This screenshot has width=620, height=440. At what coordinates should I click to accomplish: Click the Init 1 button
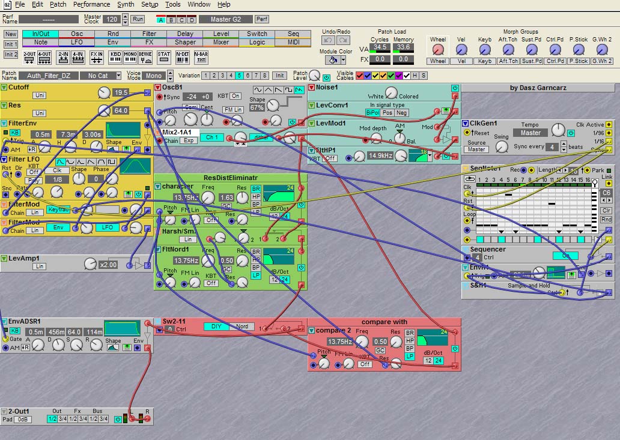(x=11, y=44)
